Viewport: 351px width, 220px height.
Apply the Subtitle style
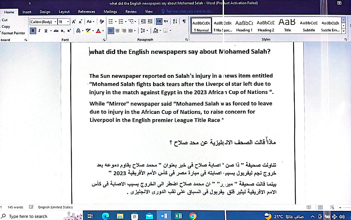click(x=309, y=26)
